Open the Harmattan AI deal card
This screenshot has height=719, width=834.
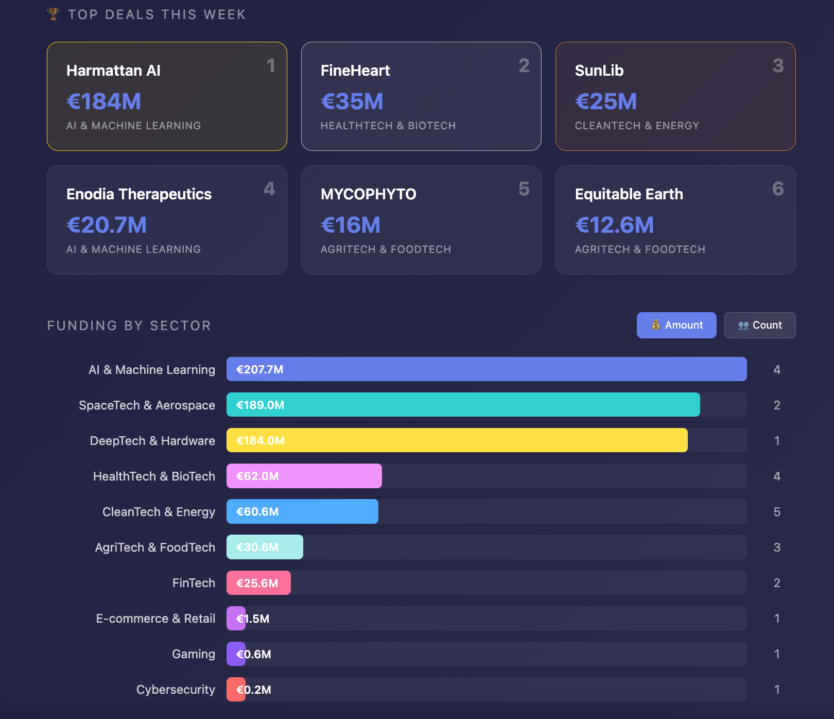[x=167, y=96]
